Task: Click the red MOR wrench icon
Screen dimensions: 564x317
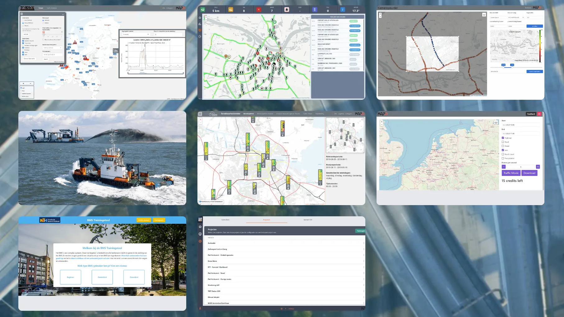Action: pyautogui.click(x=259, y=10)
